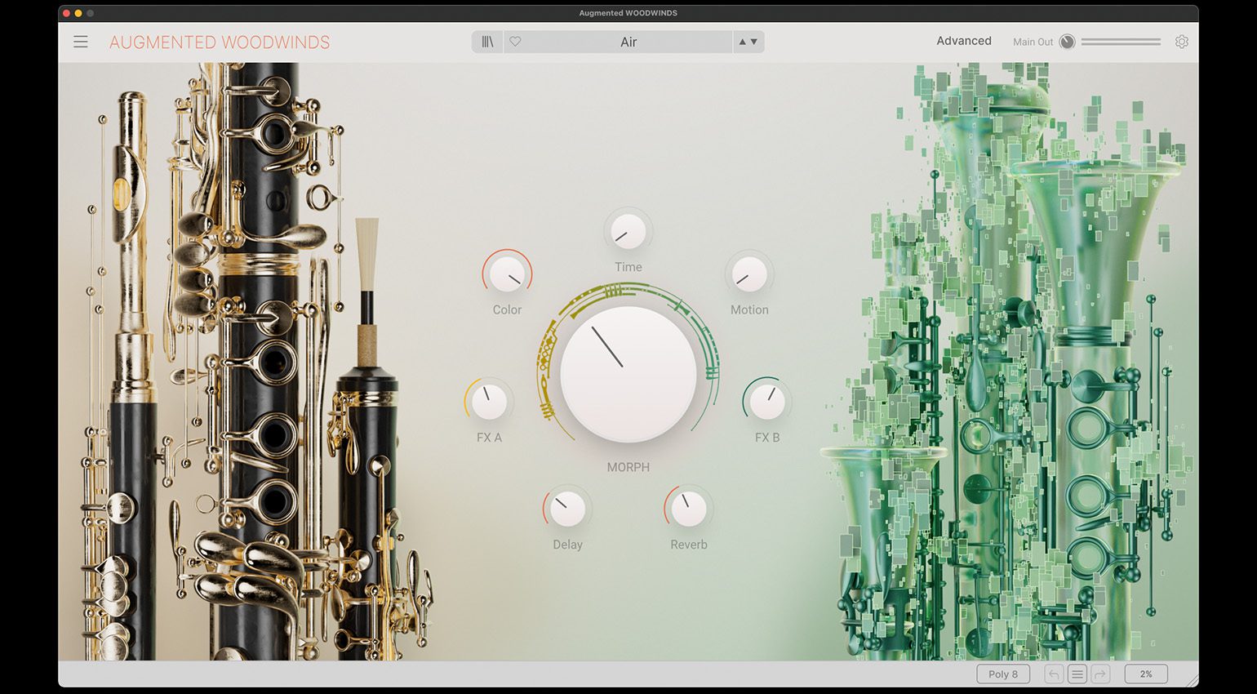Click the FX B knob
This screenshot has height=694, width=1257.
(767, 402)
